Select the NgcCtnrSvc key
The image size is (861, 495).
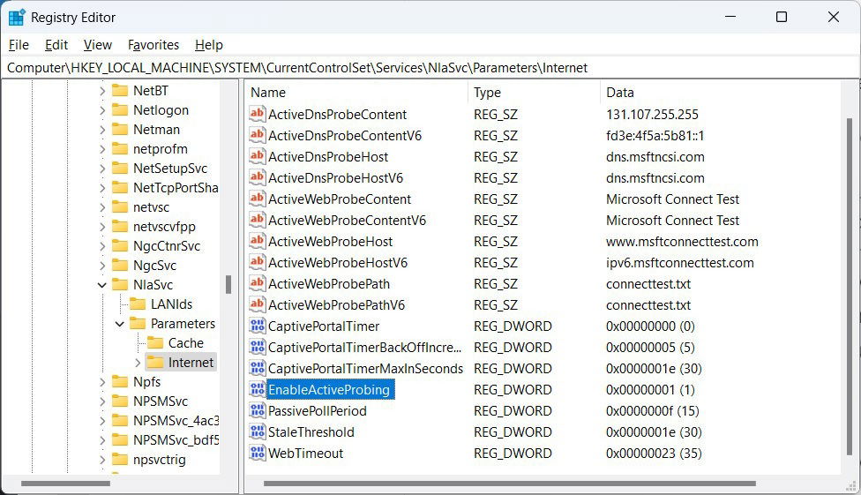[167, 245]
